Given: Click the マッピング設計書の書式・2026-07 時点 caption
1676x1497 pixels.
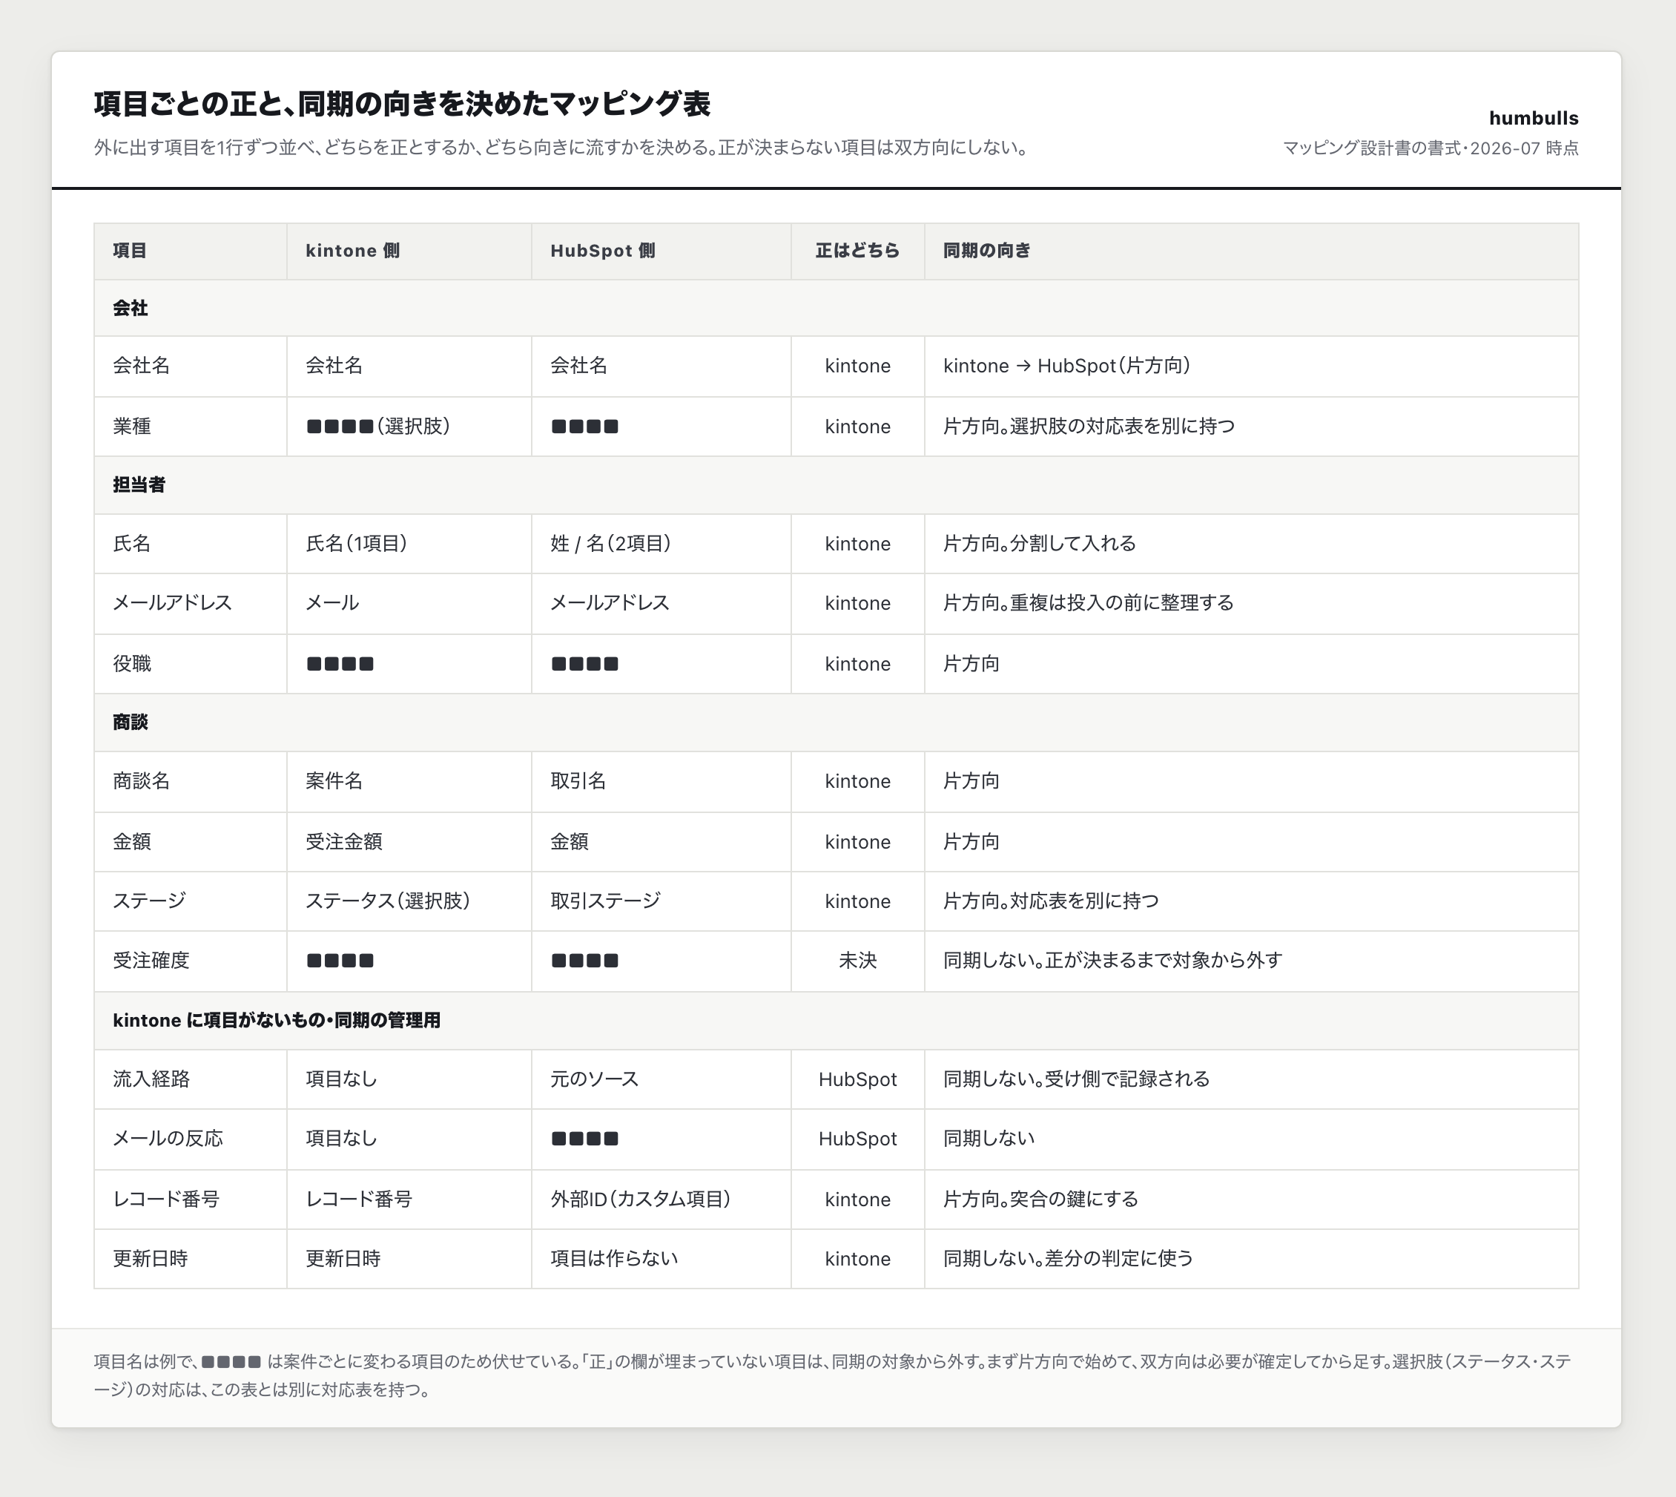Looking at the screenshot, I should click(1430, 148).
